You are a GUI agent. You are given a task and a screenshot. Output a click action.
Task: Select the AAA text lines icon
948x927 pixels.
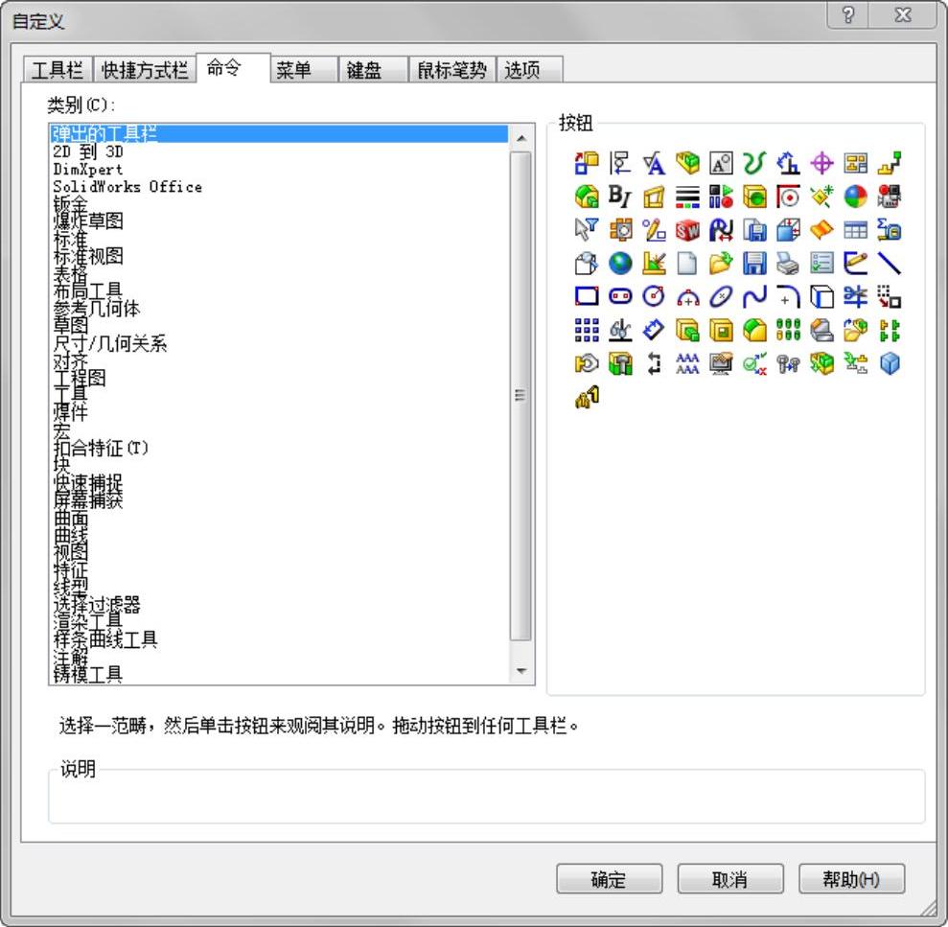687,364
